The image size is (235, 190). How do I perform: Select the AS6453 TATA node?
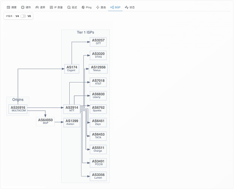pos(98,136)
